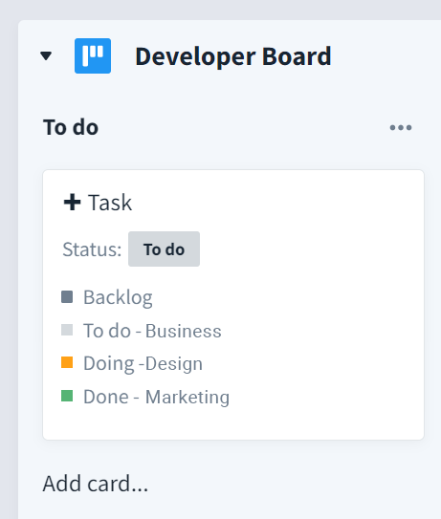Screen dimensions: 441x519
Task: Click Add card at list bottom
Action: click(96, 484)
